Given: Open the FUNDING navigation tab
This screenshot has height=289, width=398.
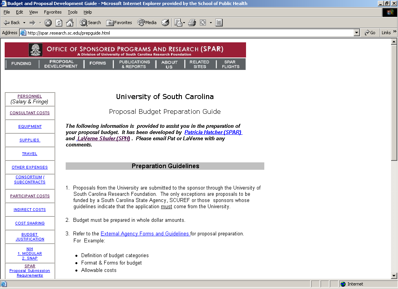Looking at the screenshot, I should [21, 64].
